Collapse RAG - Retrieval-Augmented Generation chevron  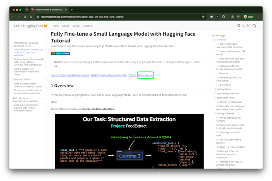click(x=43, y=98)
